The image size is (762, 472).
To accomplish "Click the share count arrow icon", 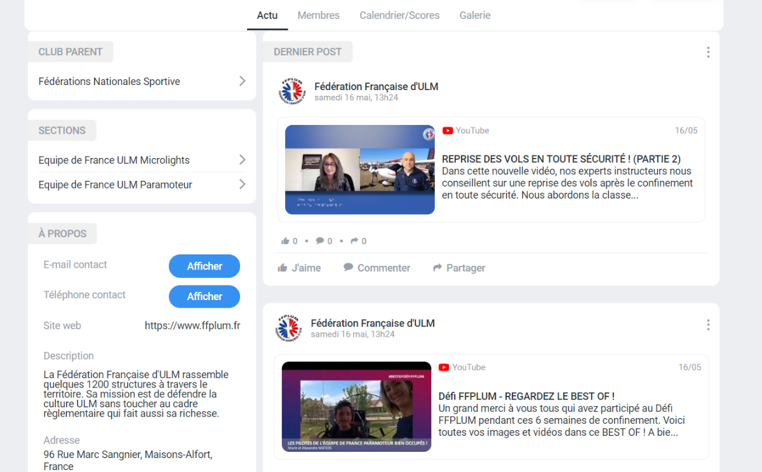I will 354,241.
